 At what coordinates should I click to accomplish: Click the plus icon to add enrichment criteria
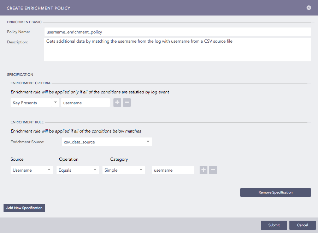point(117,103)
